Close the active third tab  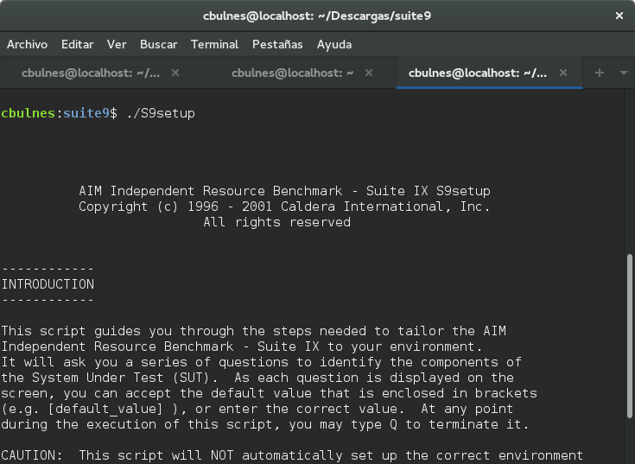coord(563,73)
